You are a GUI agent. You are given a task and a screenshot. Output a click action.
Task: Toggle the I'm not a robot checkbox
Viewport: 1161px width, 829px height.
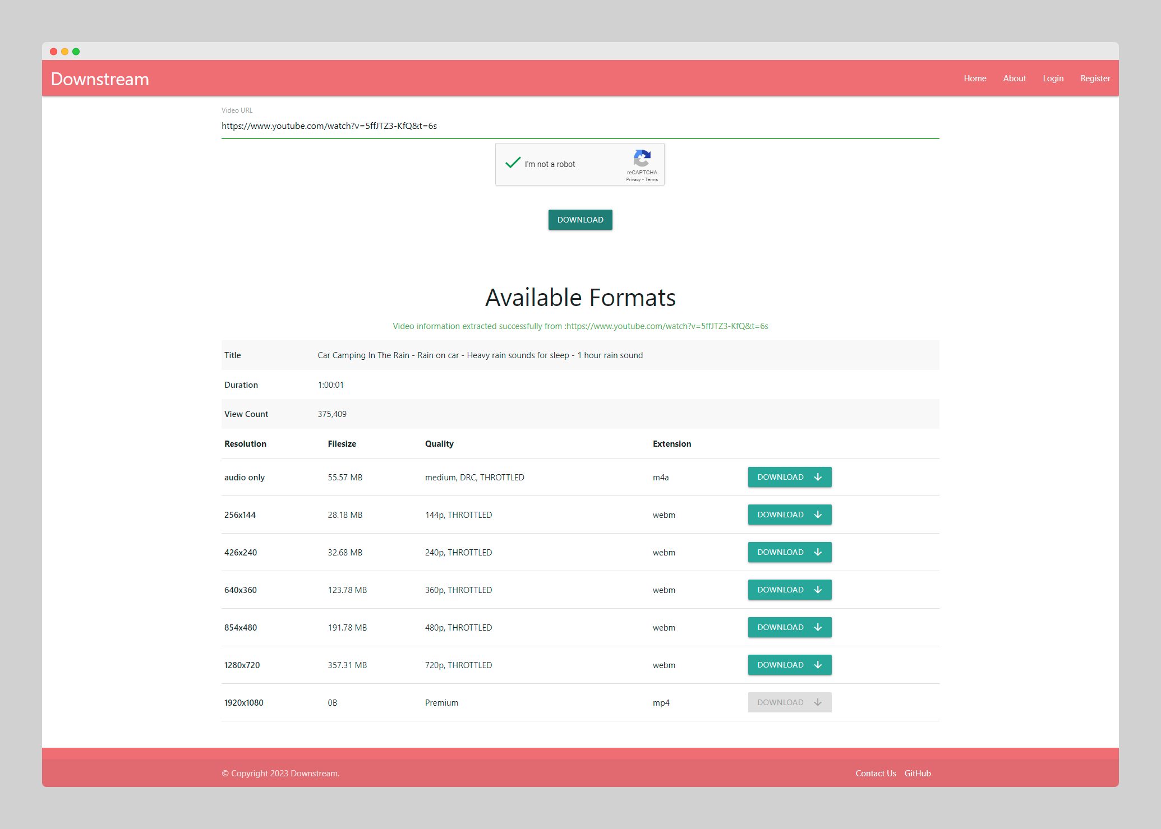click(x=513, y=164)
